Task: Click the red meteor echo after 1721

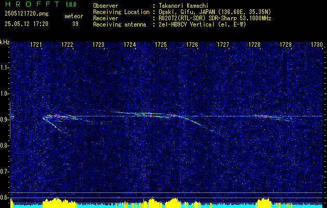Action: (x=56, y=116)
